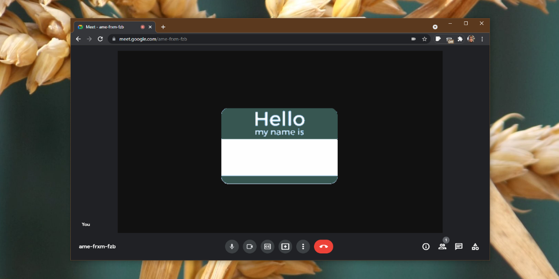Click the 'You' participant label
The height and width of the screenshot is (279, 559).
click(86, 224)
